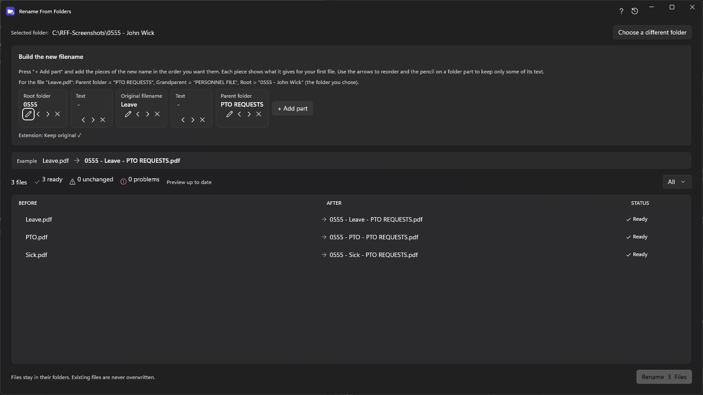Remove the Parent folder part
703x395 pixels.
(259, 114)
